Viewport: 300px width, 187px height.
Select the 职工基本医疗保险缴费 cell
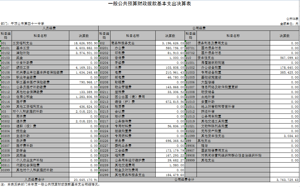(40, 82)
